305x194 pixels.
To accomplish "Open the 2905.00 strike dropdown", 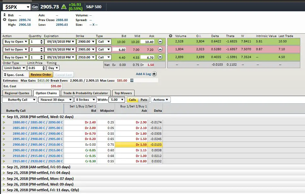I will 86,49.
